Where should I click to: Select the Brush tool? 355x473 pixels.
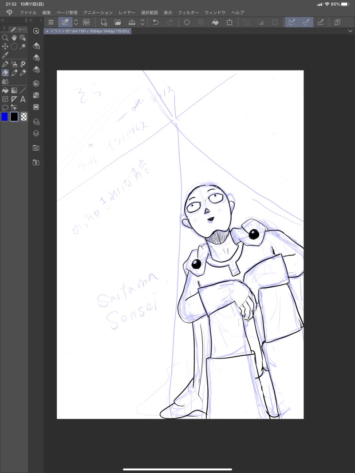[x=14, y=73]
